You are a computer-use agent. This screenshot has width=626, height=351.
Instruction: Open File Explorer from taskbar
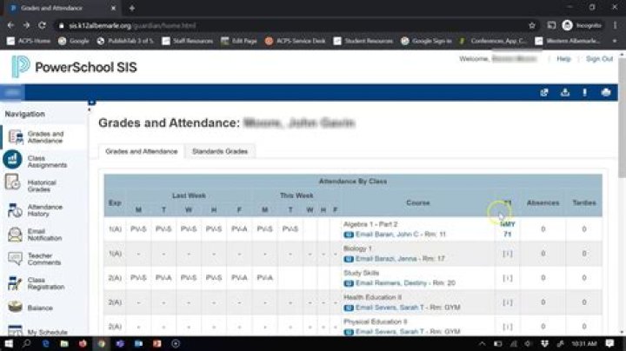click(63, 343)
